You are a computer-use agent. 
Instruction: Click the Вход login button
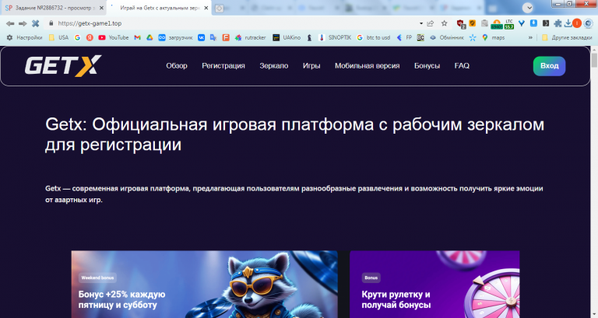coord(549,66)
